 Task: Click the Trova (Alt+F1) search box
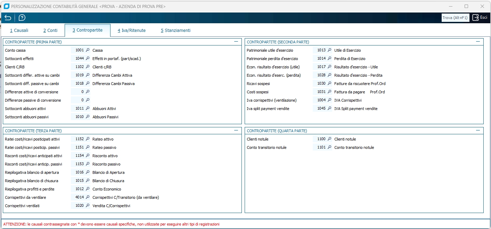click(x=455, y=18)
